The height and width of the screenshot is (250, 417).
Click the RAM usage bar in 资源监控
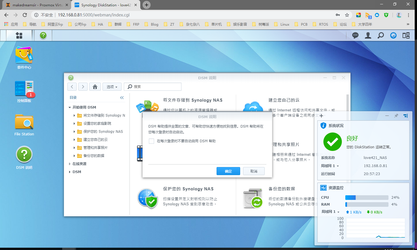367,204
